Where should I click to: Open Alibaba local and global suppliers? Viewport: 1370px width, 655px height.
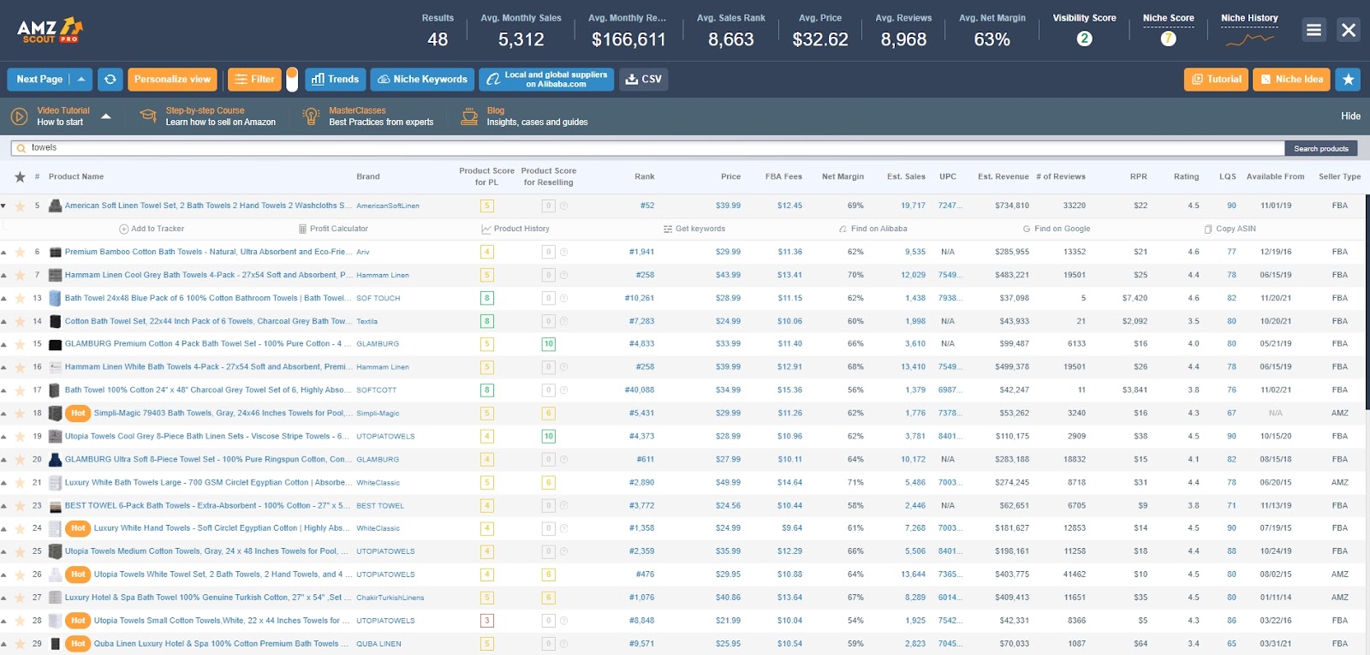pyautogui.click(x=546, y=80)
